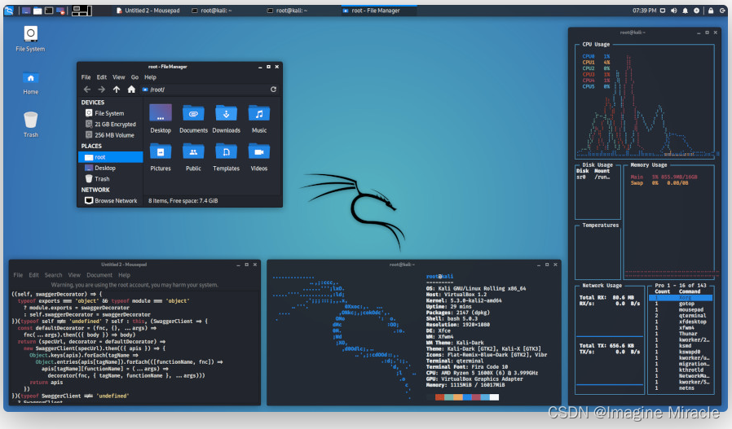The width and height of the screenshot is (732, 429).
Task: Click the 07:39 PM panel clock
Action: (644, 11)
